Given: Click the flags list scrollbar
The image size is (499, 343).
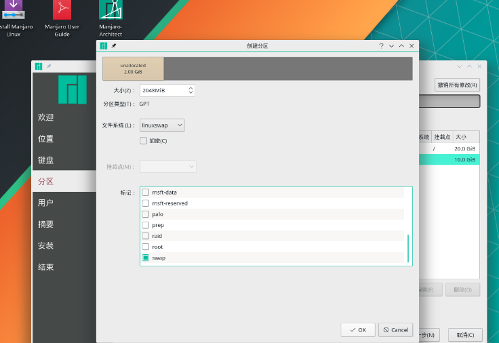Looking at the screenshot, I should click(408, 249).
